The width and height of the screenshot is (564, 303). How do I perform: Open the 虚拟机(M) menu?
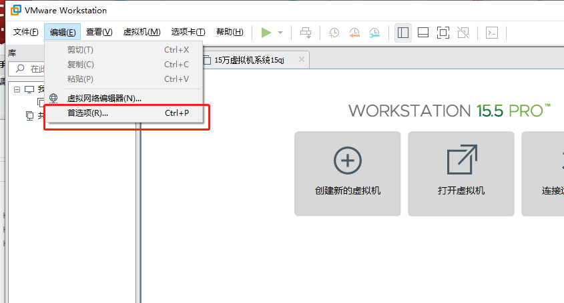[142, 32]
